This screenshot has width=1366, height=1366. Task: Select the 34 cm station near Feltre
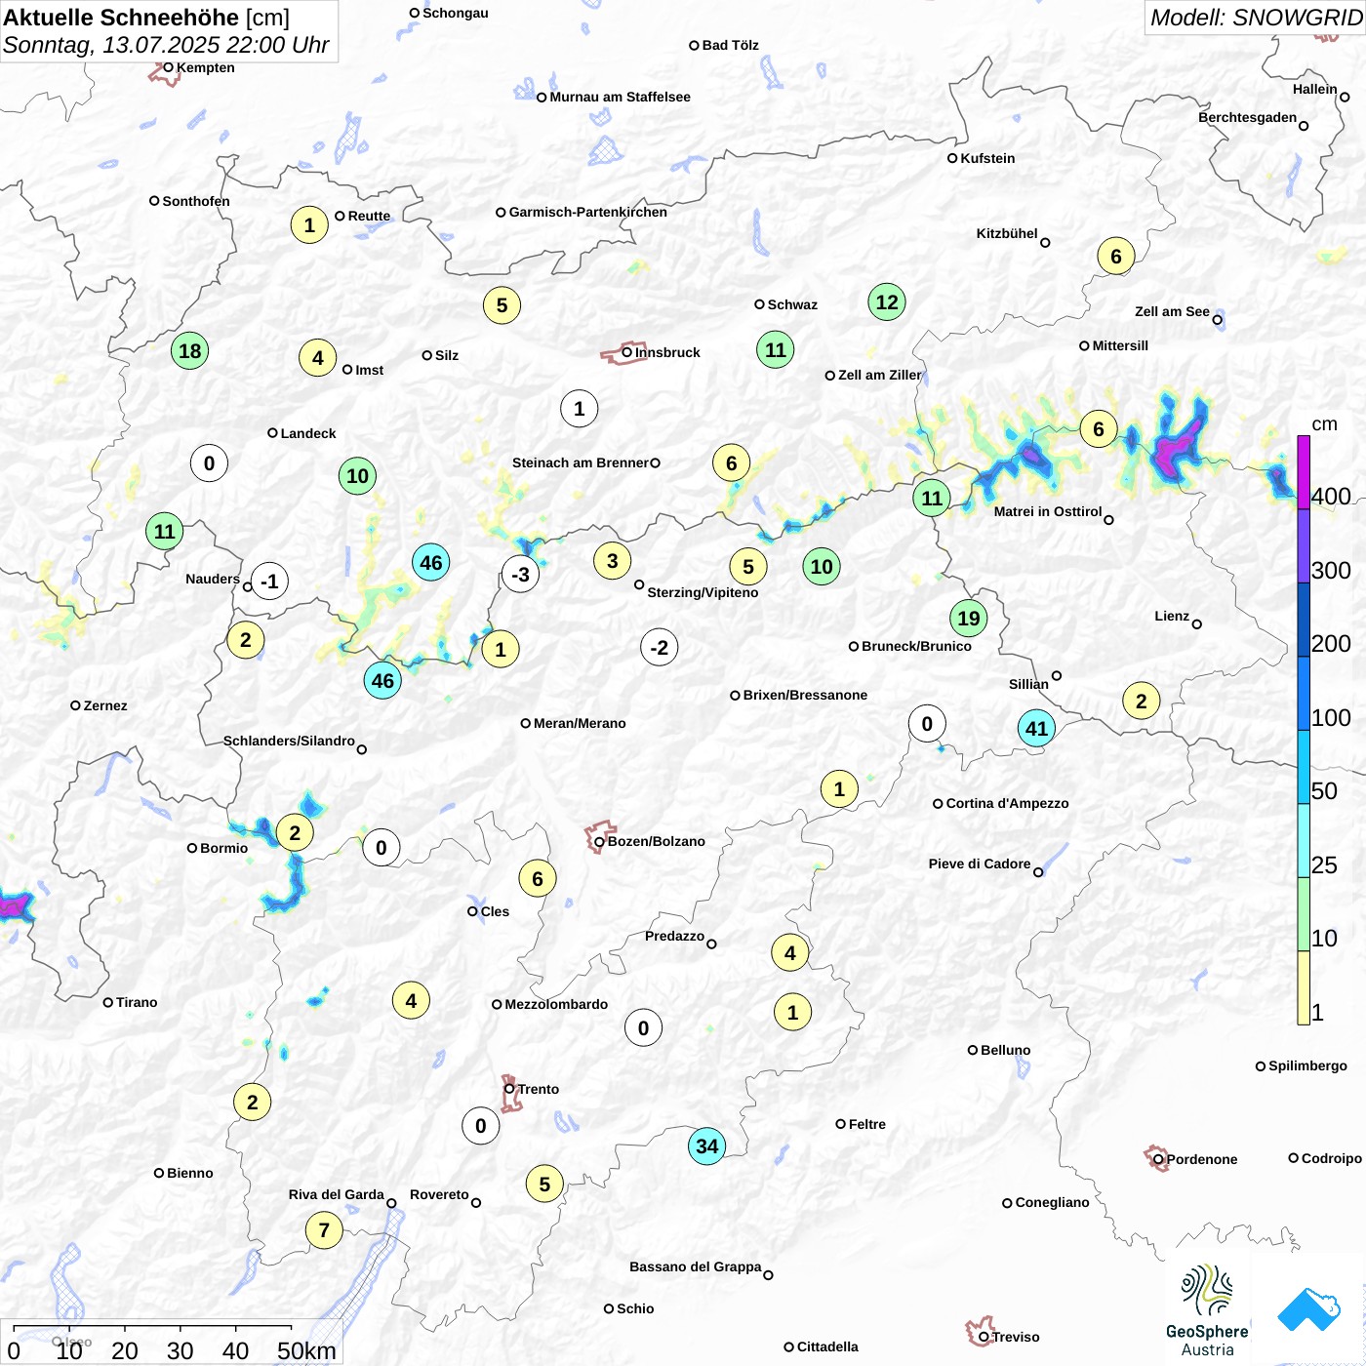tap(707, 1146)
